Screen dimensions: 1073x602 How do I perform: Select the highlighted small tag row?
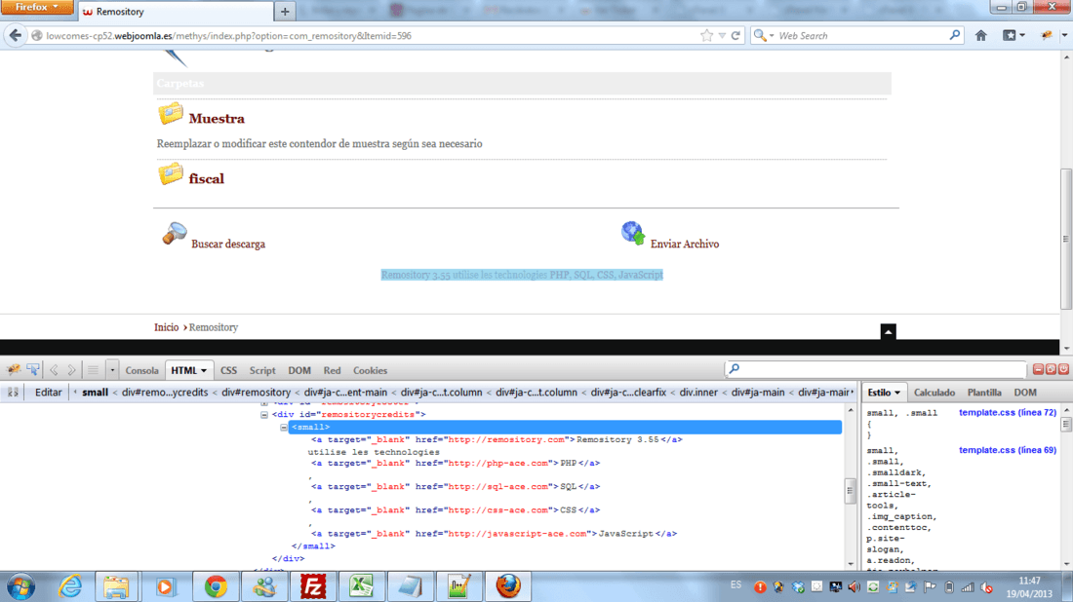point(565,427)
